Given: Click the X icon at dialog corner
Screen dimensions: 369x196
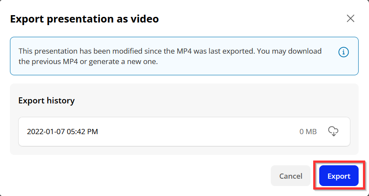Looking at the screenshot, I should tap(350, 18).
